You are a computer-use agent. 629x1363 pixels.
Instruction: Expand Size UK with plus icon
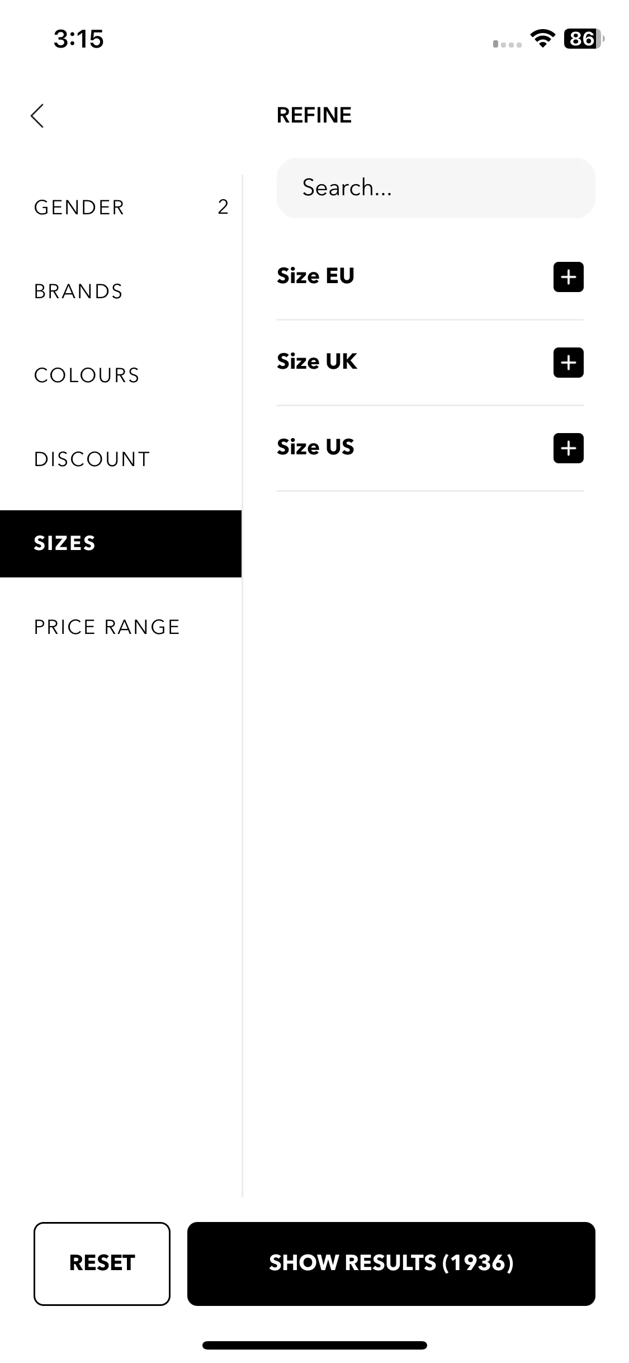568,363
